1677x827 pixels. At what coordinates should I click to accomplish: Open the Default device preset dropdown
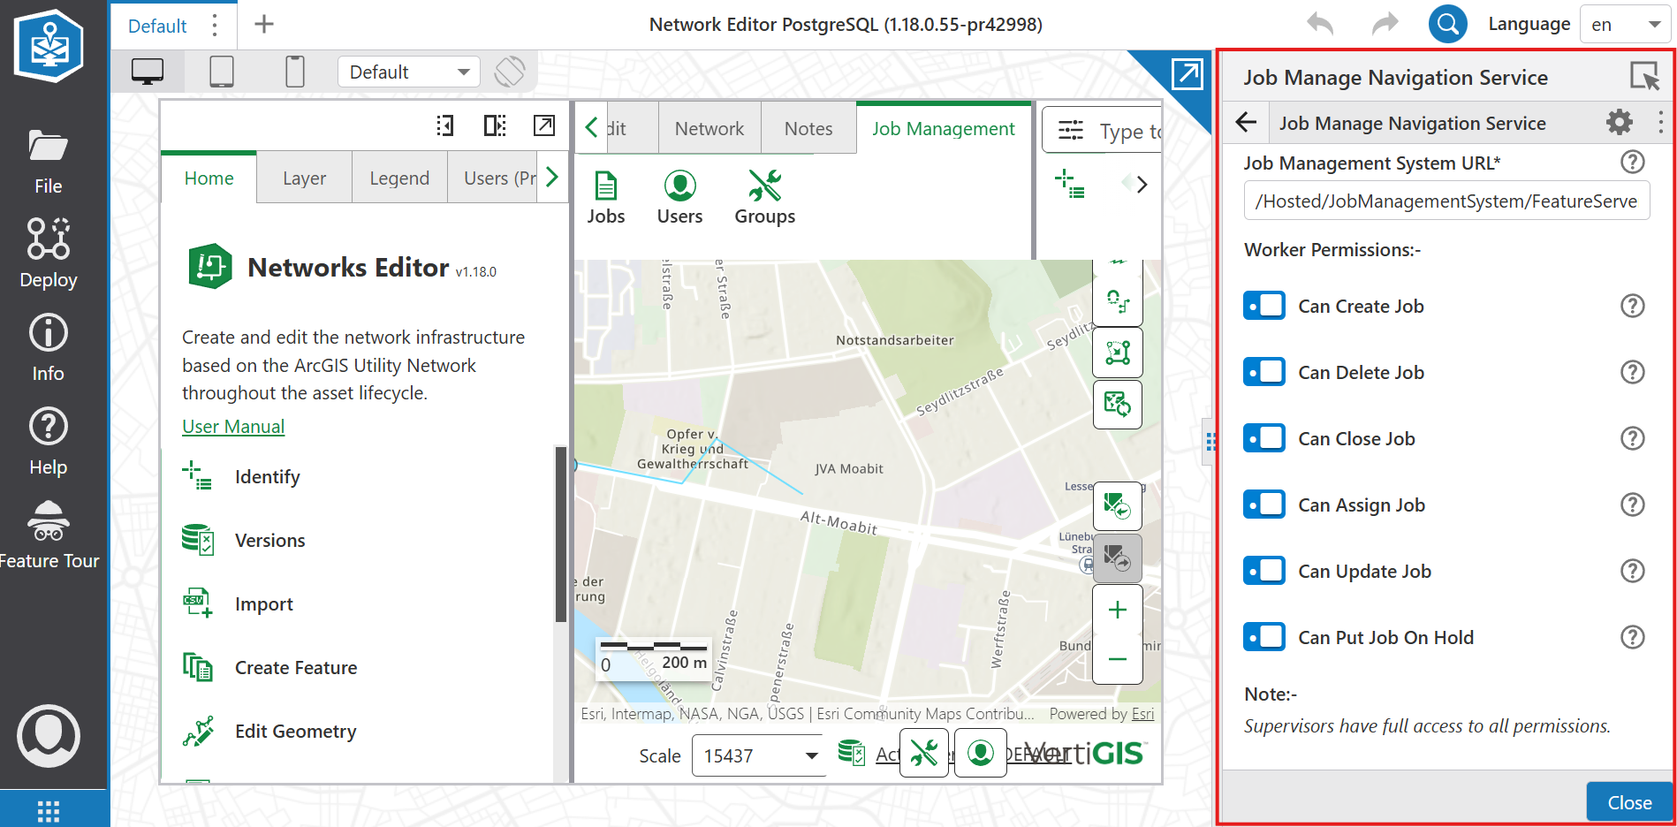coord(409,72)
